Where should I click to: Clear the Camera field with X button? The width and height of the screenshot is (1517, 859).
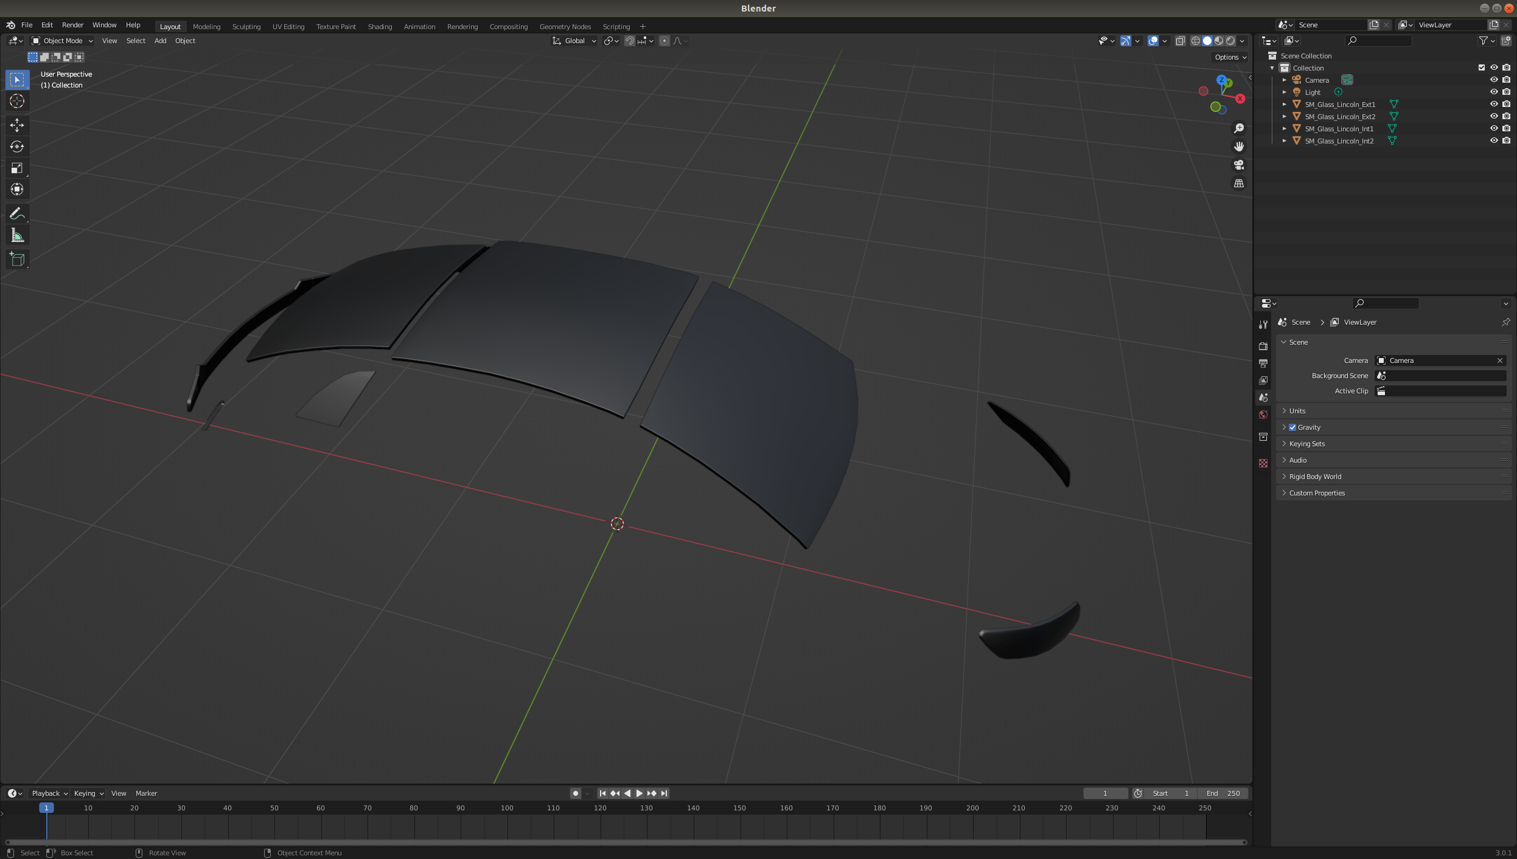[x=1500, y=361]
